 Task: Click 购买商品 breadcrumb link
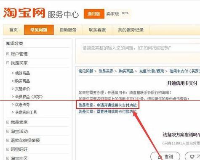coord(126,71)
